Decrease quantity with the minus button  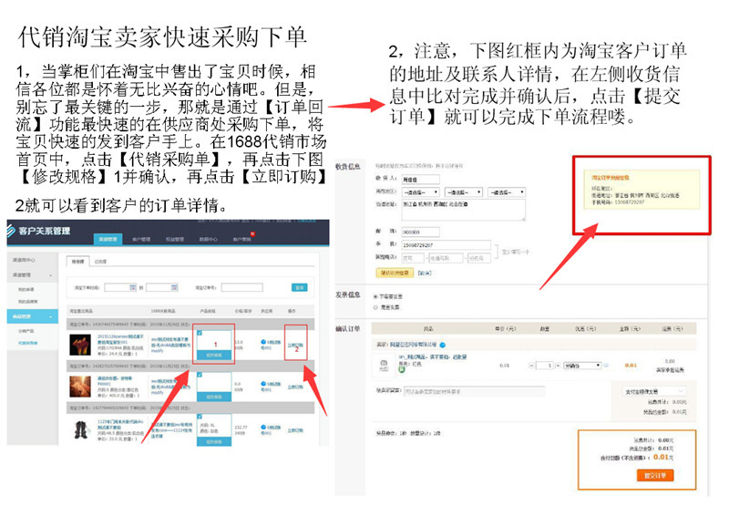pos(532,366)
